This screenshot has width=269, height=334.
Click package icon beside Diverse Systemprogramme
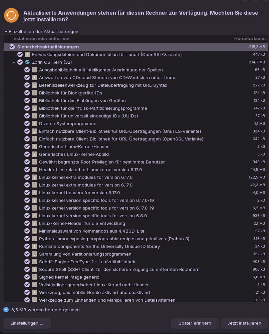[x=34, y=123]
